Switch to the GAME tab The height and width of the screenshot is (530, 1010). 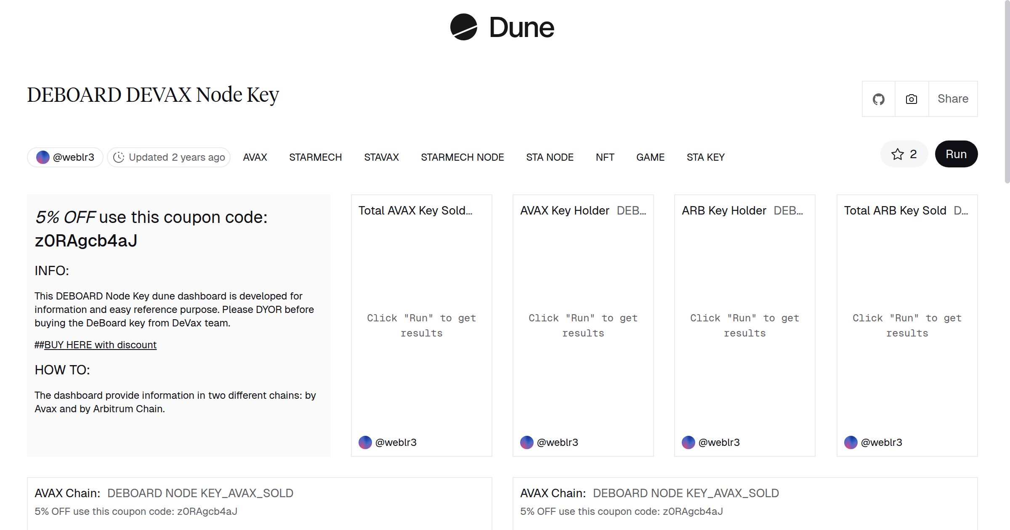click(650, 157)
